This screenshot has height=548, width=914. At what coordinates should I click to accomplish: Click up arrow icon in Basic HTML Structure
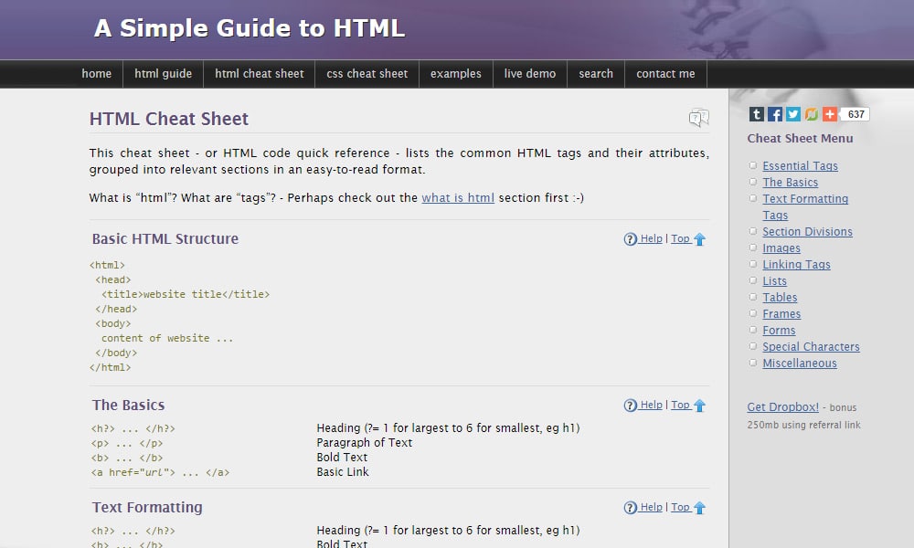coord(700,239)
